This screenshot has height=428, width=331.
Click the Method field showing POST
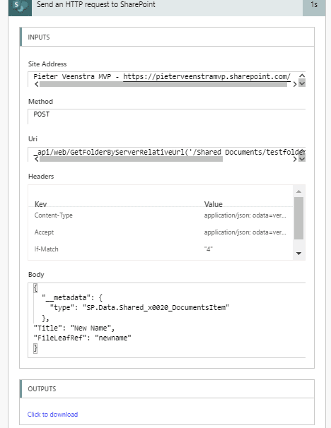tap(166, 117)
